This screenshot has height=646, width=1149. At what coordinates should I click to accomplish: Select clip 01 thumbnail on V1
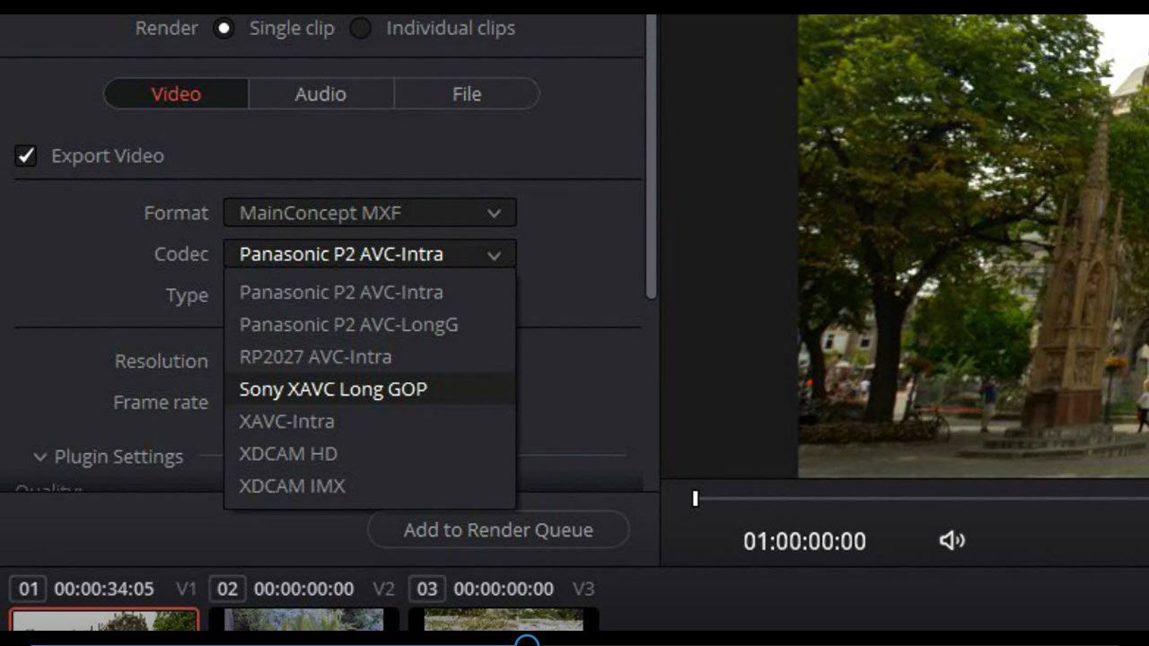[x=104, y=620]
